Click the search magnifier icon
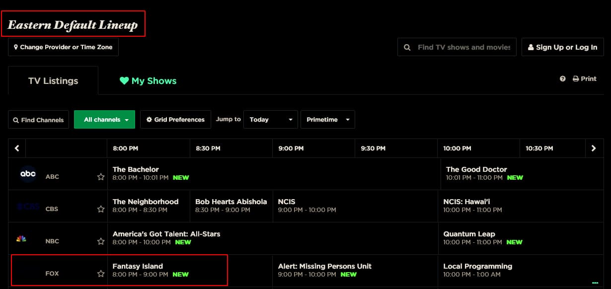Image resolution: width=611 pixels, height=289 pixels. 407,48
